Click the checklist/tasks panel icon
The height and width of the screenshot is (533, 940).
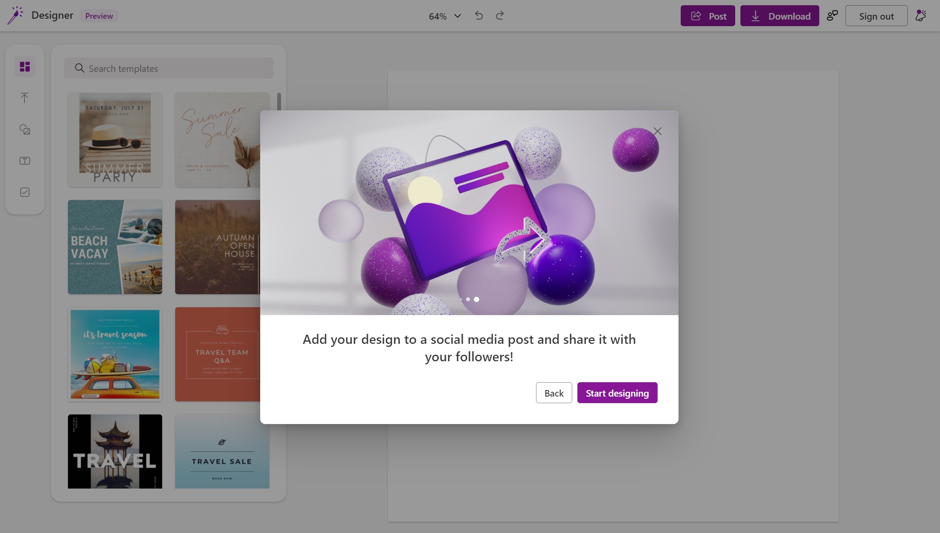click(25, 192)
